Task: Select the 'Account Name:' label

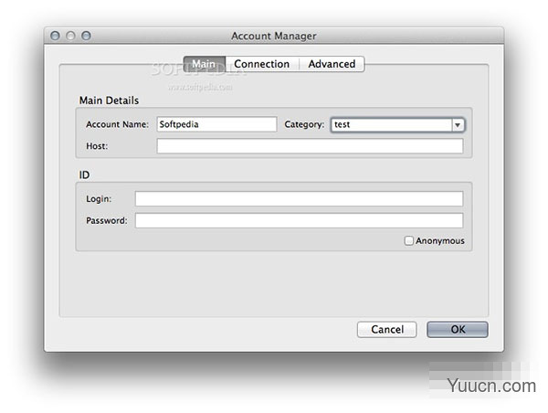Action: [x=117, y=124]
